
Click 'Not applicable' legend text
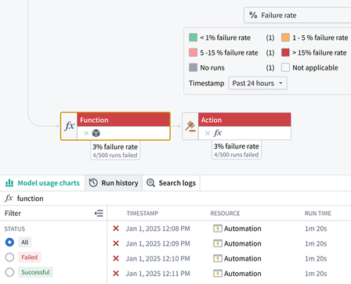315,68
